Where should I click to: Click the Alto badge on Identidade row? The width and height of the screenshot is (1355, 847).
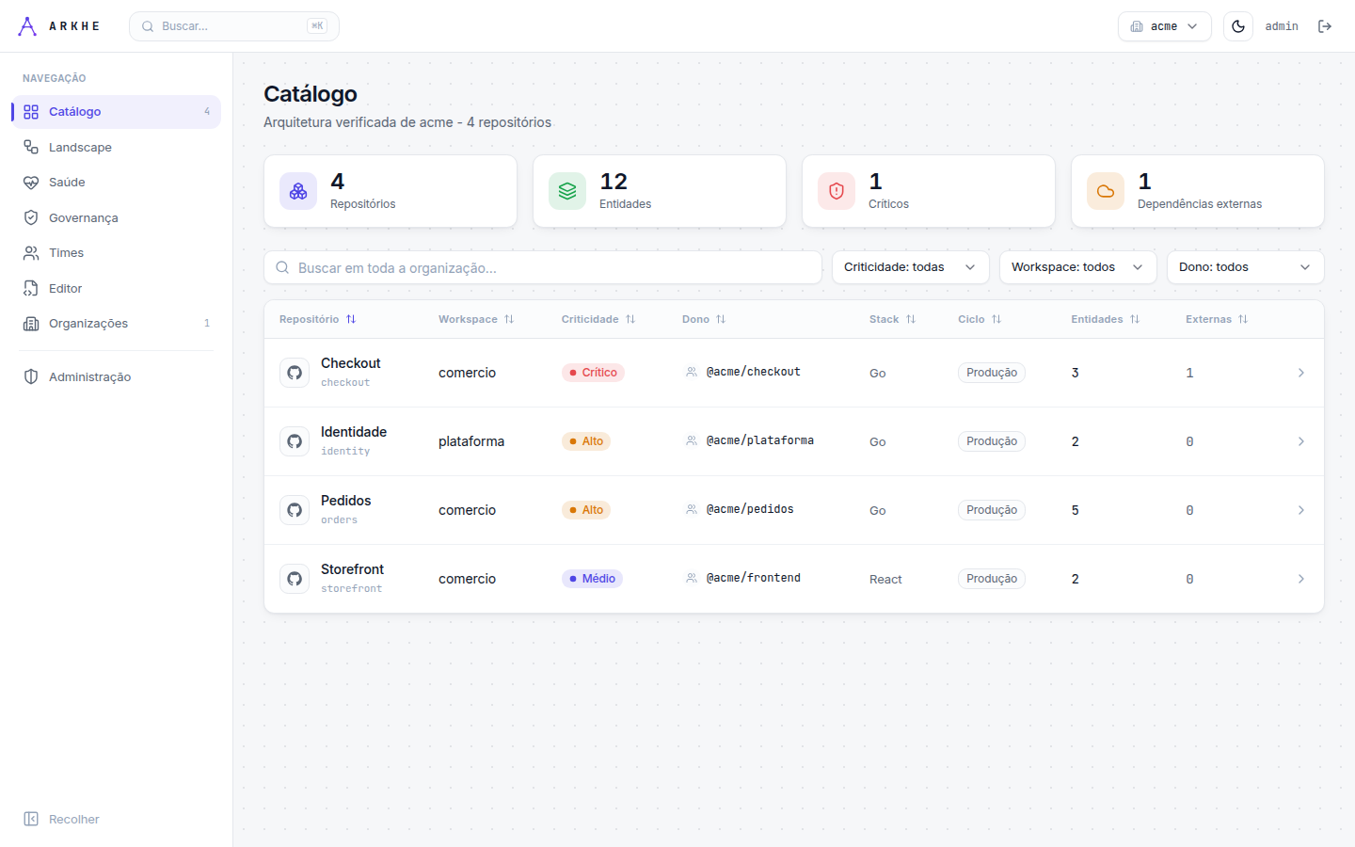586,441
